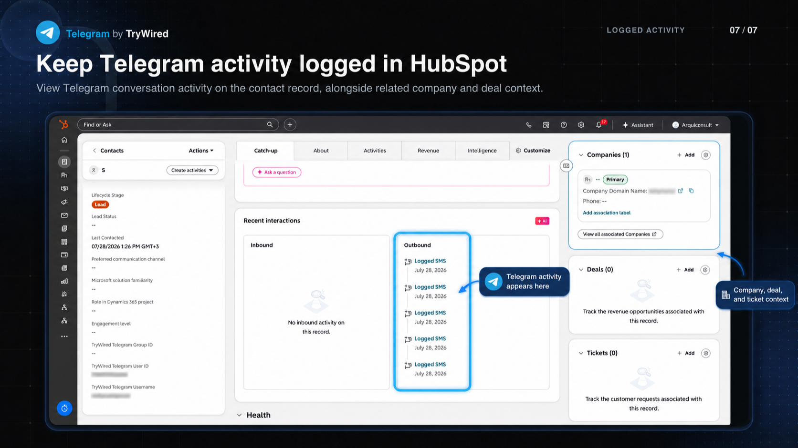
Task: Click the Lead Status label
Action: point(104,216)
